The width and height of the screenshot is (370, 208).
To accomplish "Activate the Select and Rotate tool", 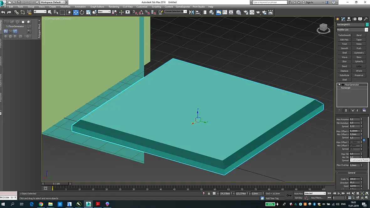I will coord(82,12).
